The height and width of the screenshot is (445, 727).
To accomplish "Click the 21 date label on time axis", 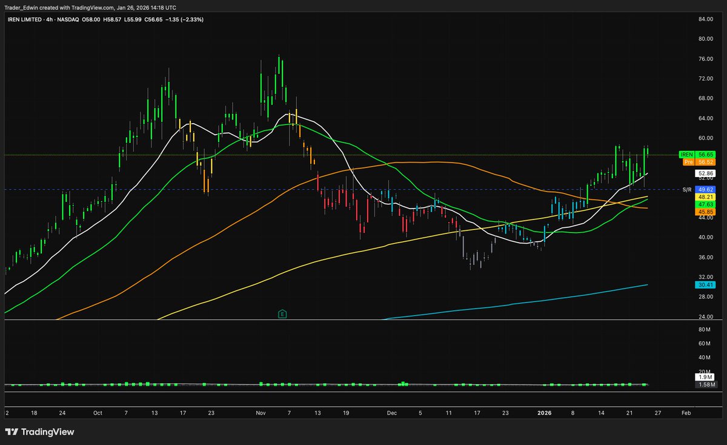I will 629,412.
